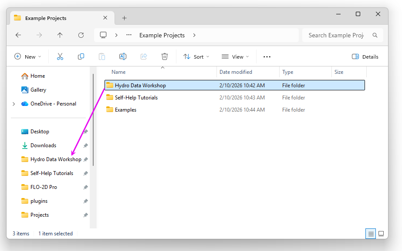Add a new tab with plus button
This screenshot has width=402, height=251.
click(124, 18)
